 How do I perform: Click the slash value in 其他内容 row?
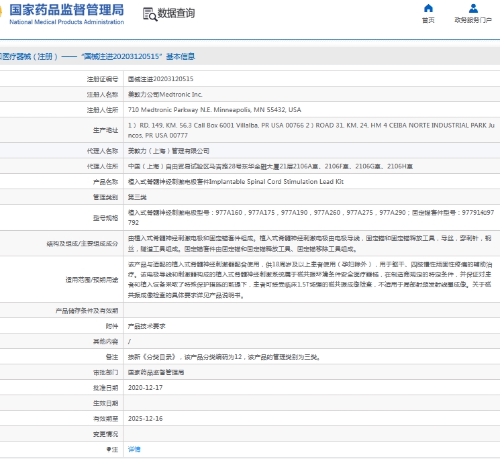coord(130,342)
